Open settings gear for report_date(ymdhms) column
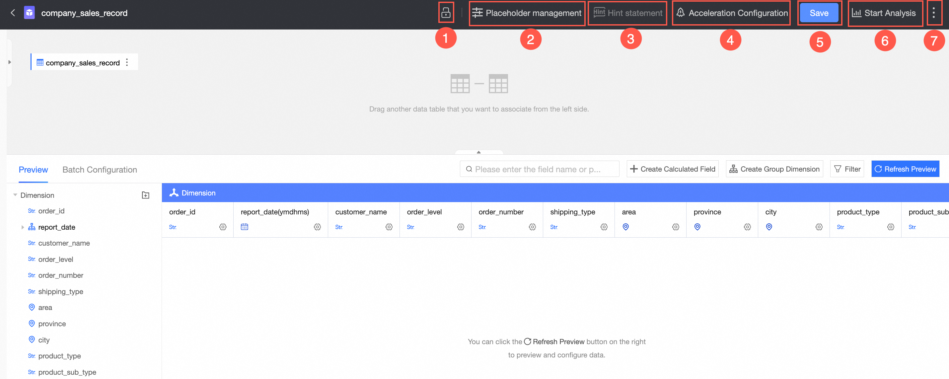 (317, 227)
